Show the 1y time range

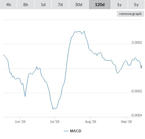click(x=119, y=5)
